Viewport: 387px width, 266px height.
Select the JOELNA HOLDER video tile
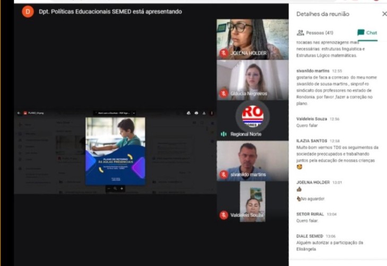point(252,39)
